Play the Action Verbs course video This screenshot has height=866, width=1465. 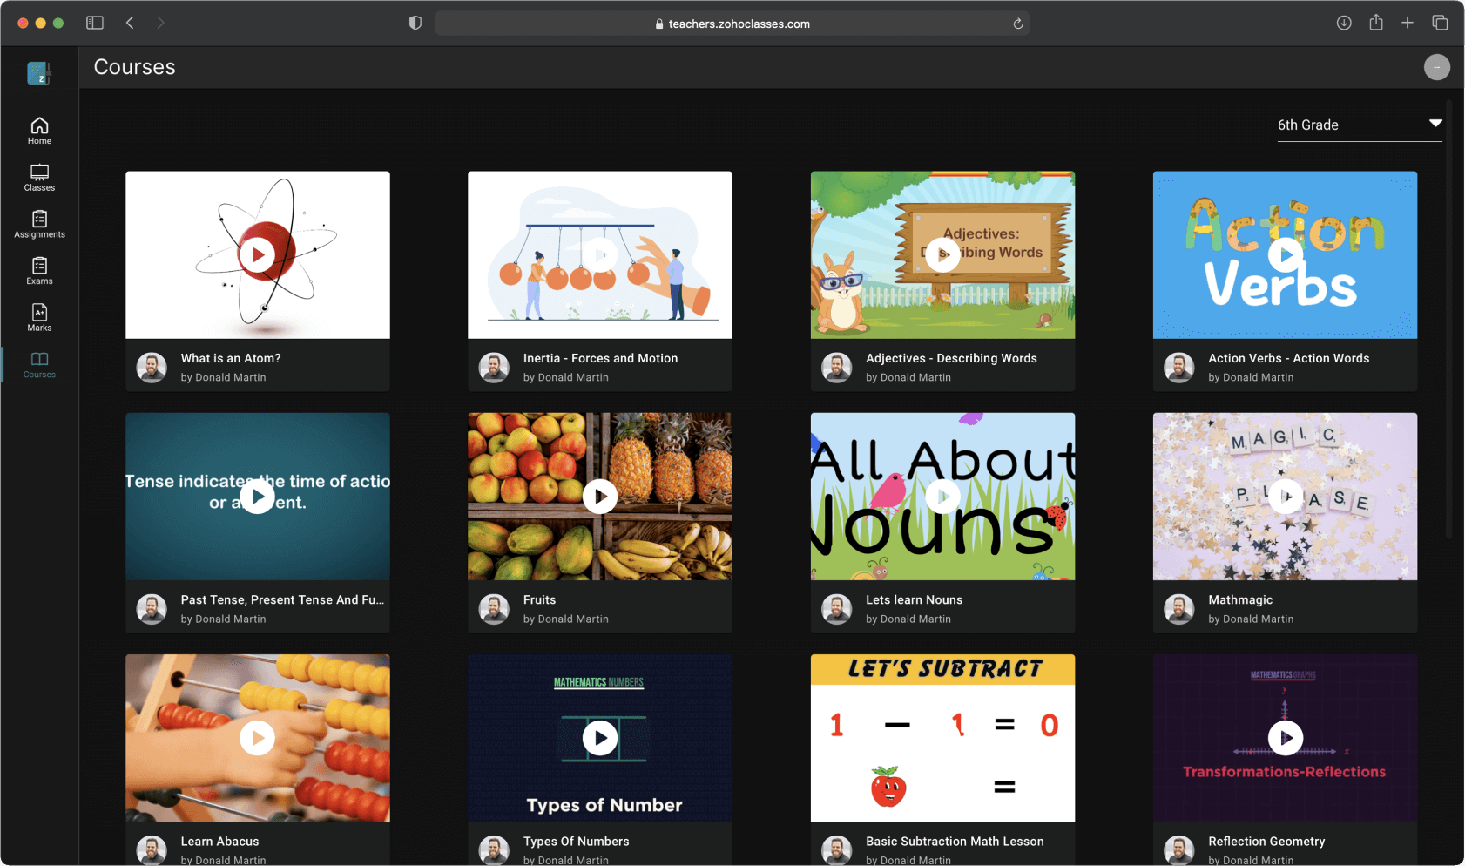coord(1285,255)
